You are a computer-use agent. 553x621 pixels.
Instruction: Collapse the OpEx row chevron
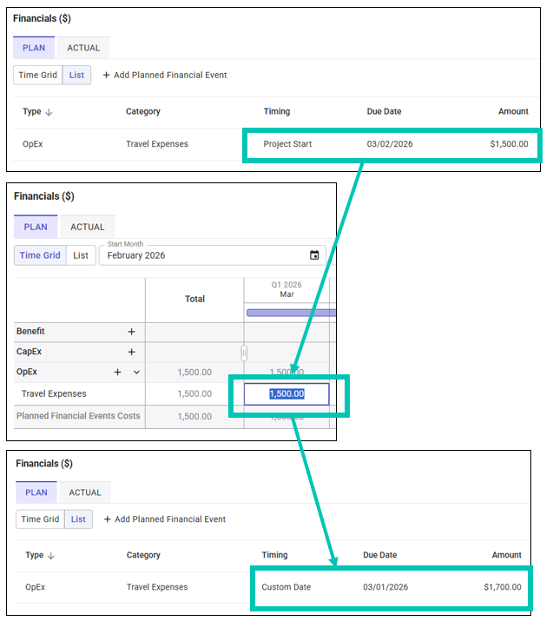136,373
